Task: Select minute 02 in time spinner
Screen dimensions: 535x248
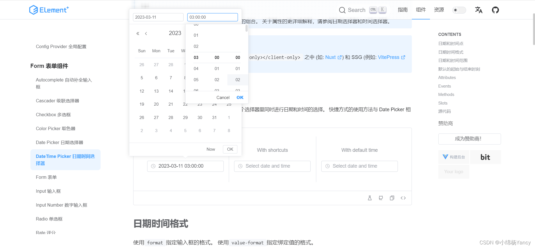Action: coord(217,80)
